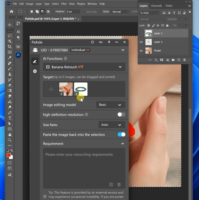Image resolution: width=199 pixels, height=200 pixels.
Task: Select the Pen tool
Action: 10,113
